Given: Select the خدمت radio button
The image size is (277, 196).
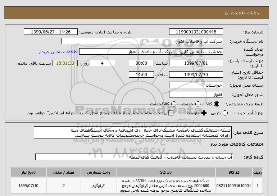Looking at the screenshot, I should (x=198, y=104).
